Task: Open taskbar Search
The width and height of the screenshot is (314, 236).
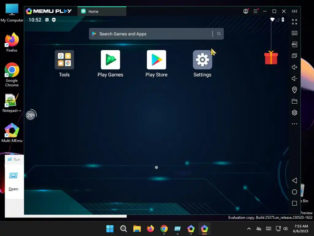Action: [123, 229]
